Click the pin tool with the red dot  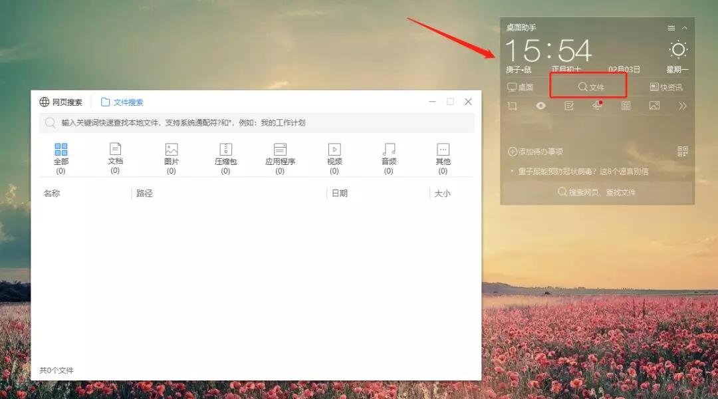click(x=597, y=105)
